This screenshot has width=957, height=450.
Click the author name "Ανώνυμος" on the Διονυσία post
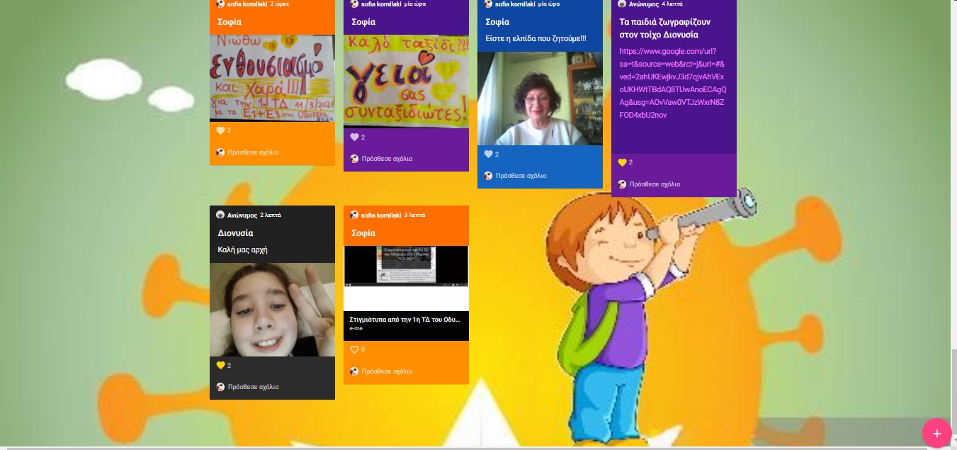point(242,215)
